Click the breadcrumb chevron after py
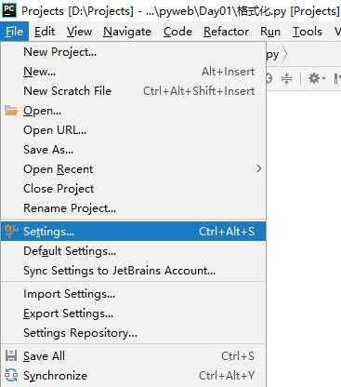This screenshot has width=341, height=387. tap(285, 55)
